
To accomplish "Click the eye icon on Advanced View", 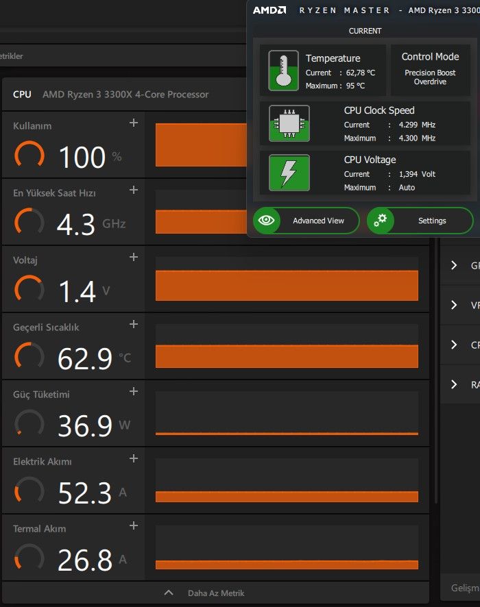I will [267, 221].
